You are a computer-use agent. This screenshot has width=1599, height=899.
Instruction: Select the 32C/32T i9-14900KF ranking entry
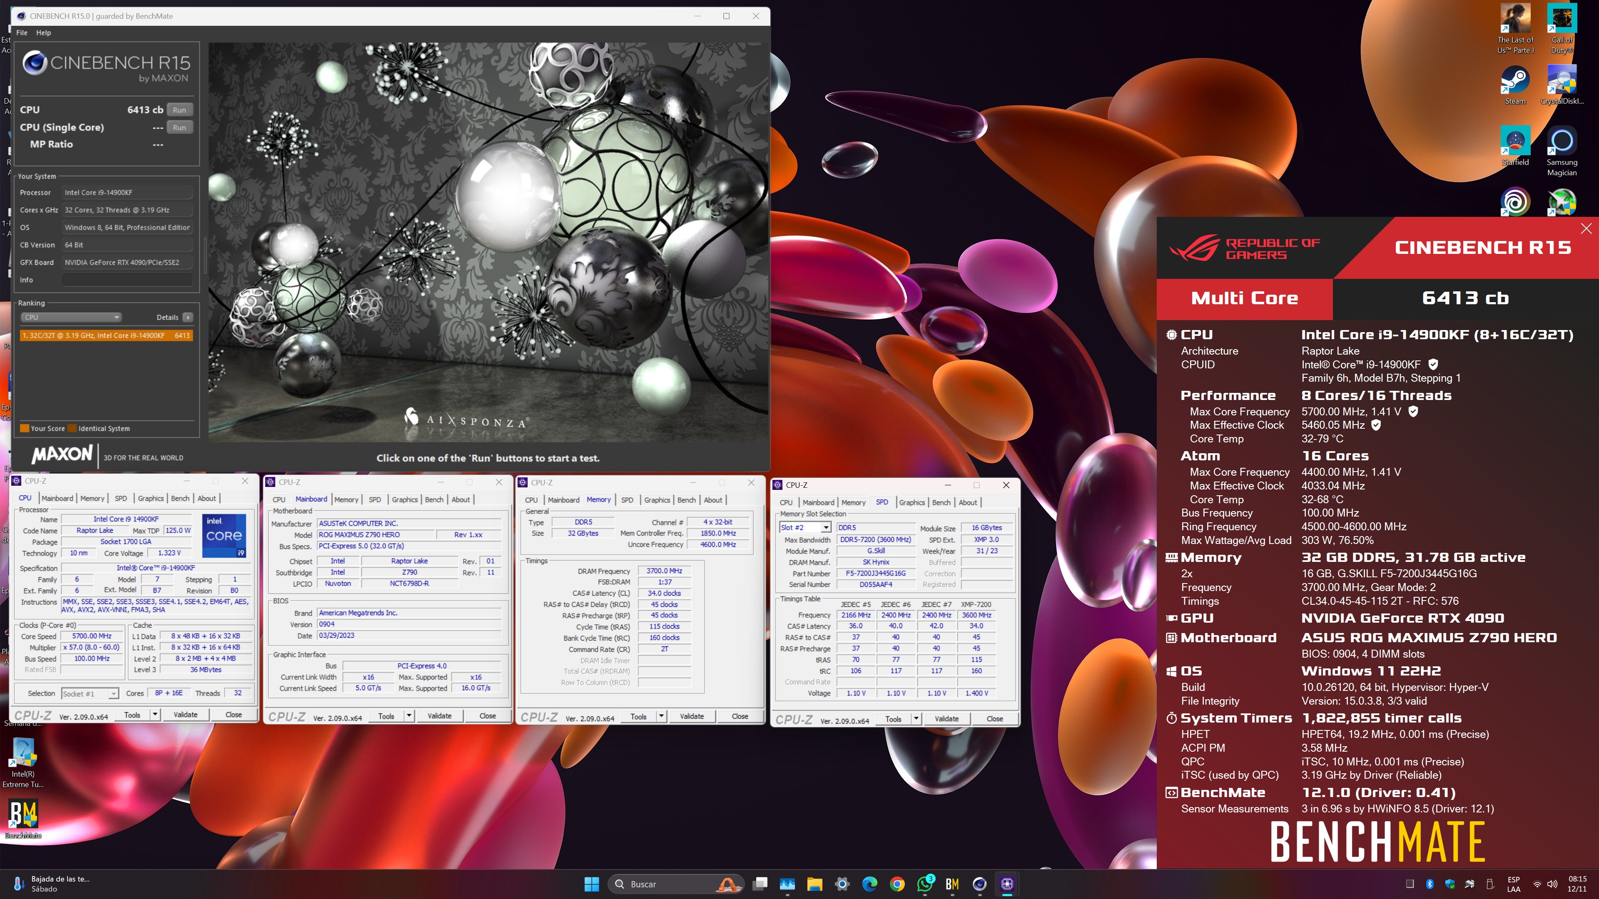[x=106, y=335]
